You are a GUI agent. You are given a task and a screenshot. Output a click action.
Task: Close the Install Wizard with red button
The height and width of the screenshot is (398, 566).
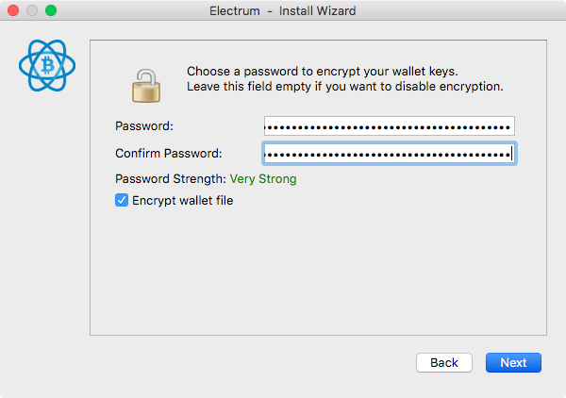point(13,10)
